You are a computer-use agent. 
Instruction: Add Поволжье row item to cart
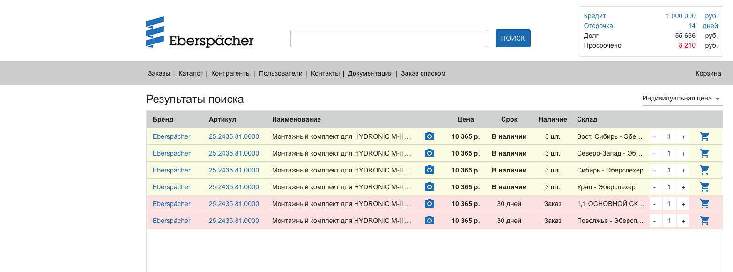point(704,221)
